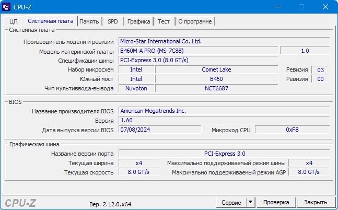
Task: Click the NCT6687 chip value
Action: point(216,88)
